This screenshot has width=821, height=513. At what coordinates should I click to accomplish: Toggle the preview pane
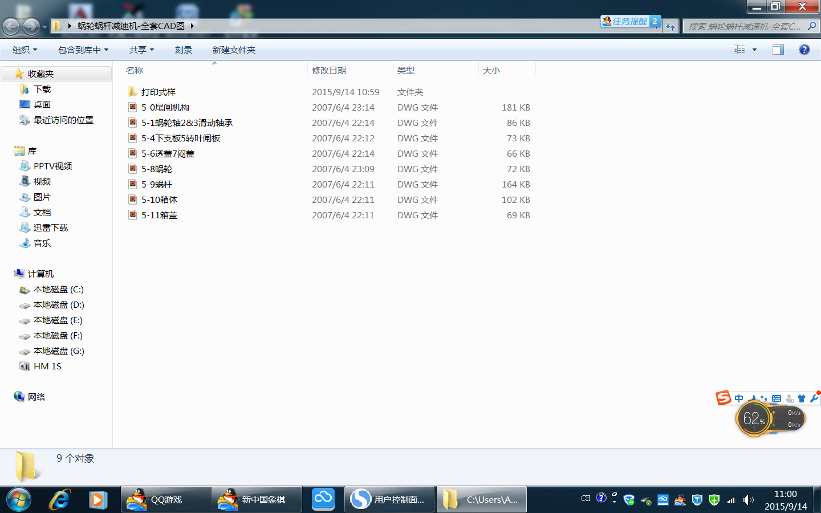[778, 50]
